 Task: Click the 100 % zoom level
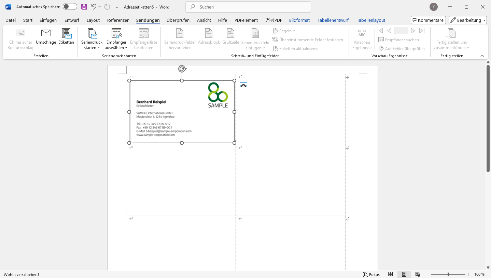(x=479, y=274)
